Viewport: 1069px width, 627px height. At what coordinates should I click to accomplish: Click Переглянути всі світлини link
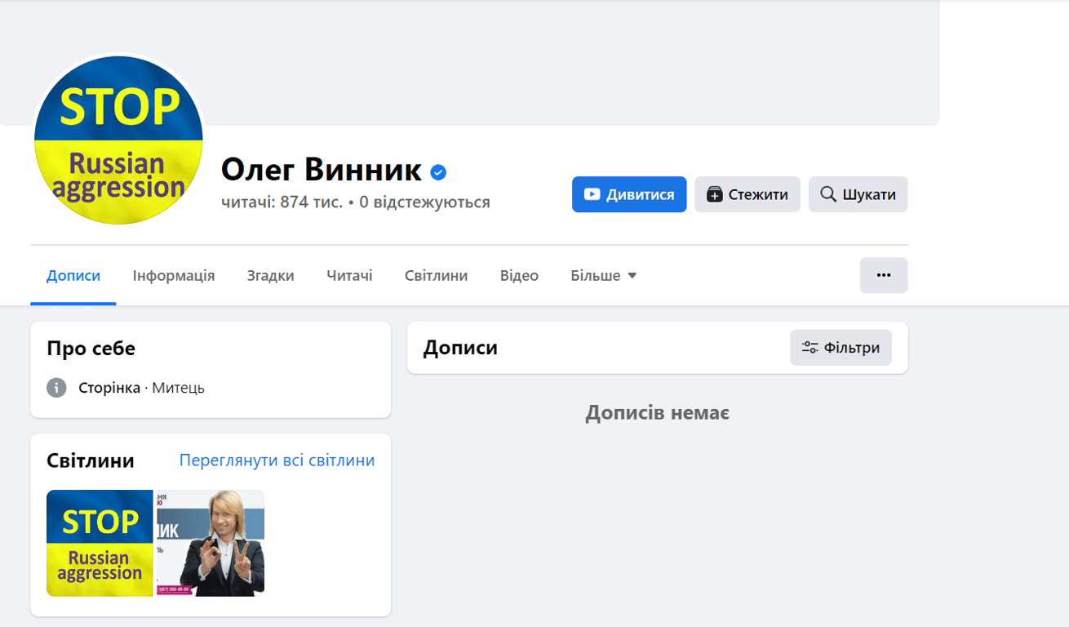point(277,460)
